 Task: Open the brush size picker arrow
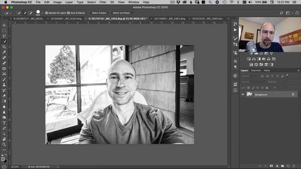42,13
